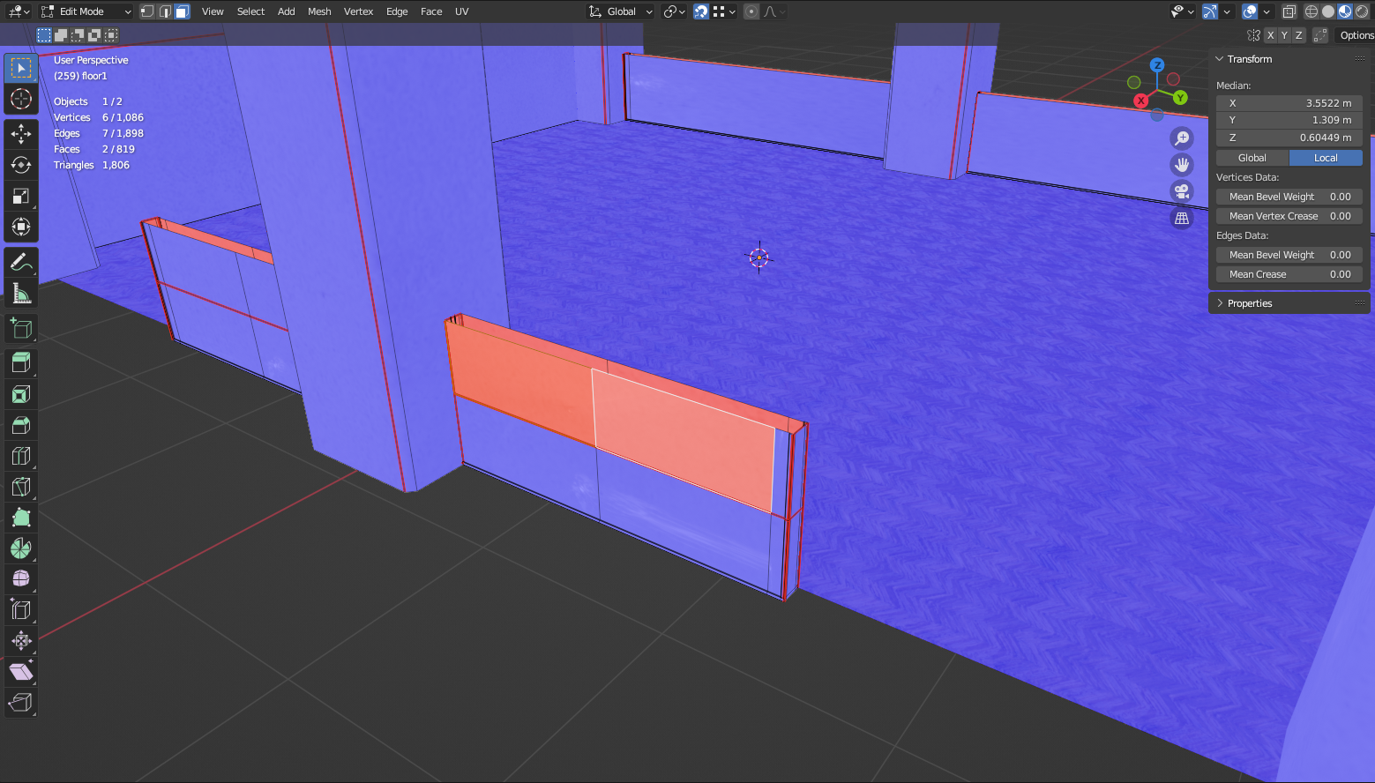Switch to wireframe shading
Image resolution: width=1375 pixels, height=783 pixels.
(x=1311, y=11)
